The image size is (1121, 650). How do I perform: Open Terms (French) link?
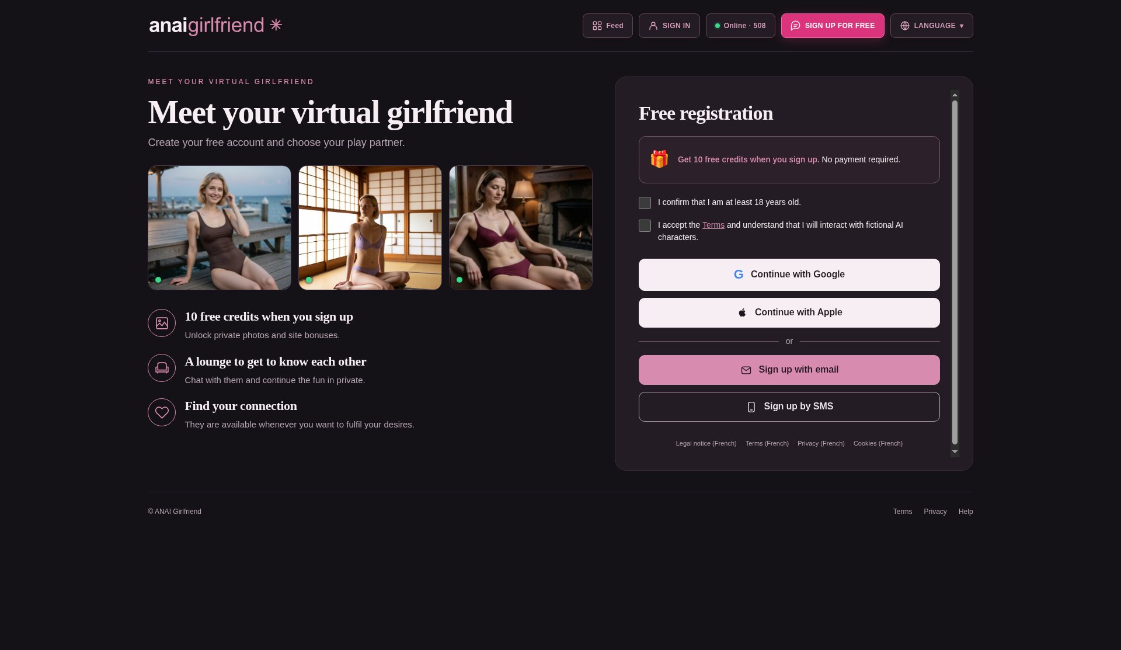point(767,443)
